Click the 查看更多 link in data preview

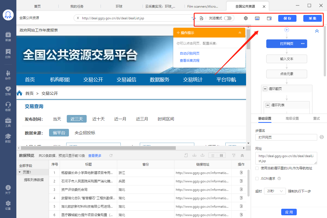95,155
